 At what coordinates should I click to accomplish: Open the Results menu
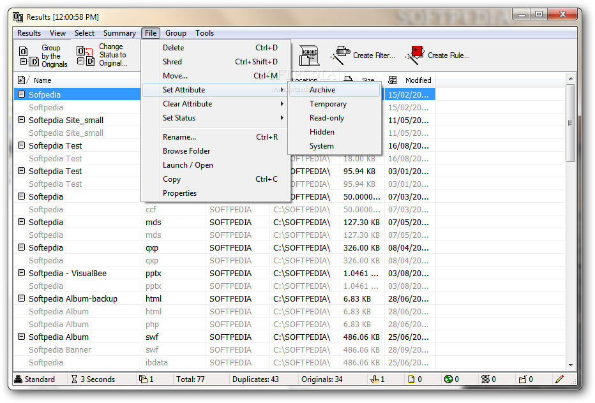click(x=29, y=33)
